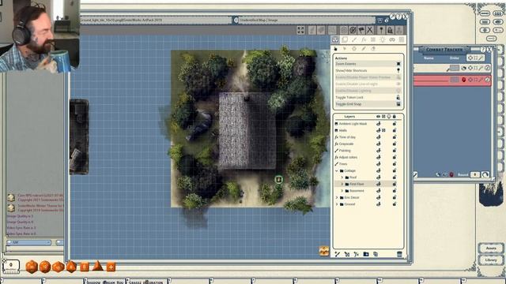
Task: Click the crossed swords X icon in toolbar
Action: [370, 30]
